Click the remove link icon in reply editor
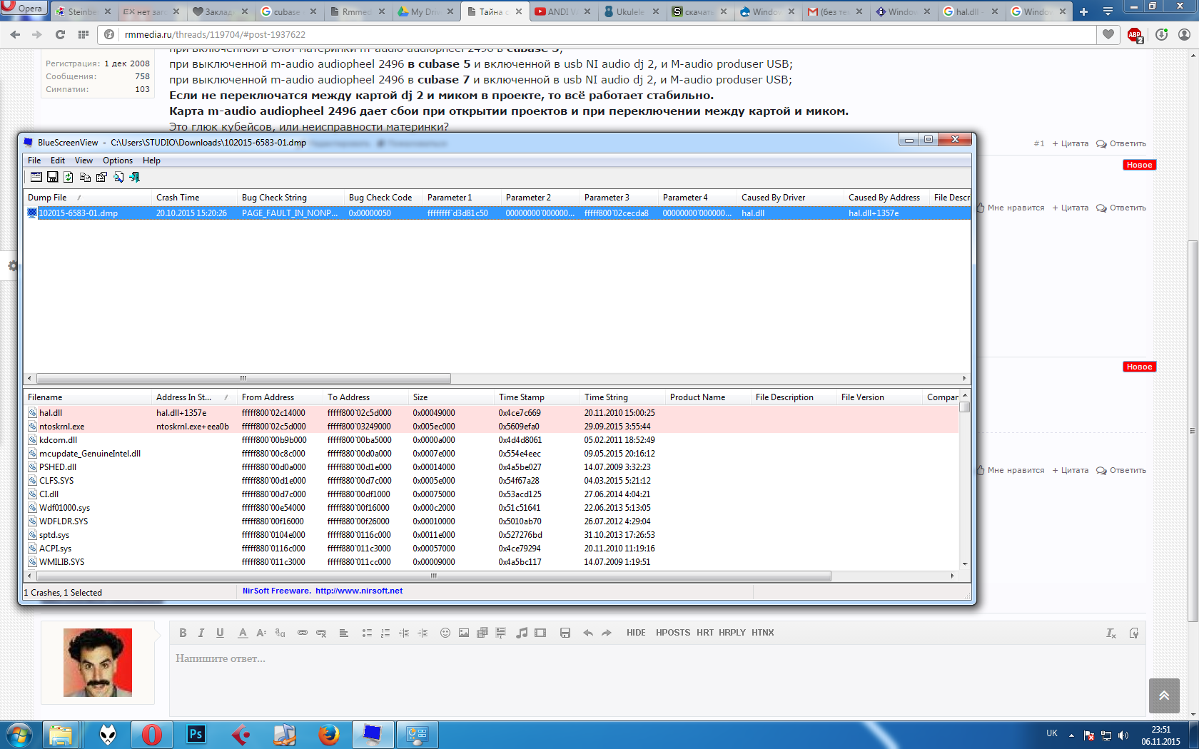1199x749 pixels. (321, 633)
